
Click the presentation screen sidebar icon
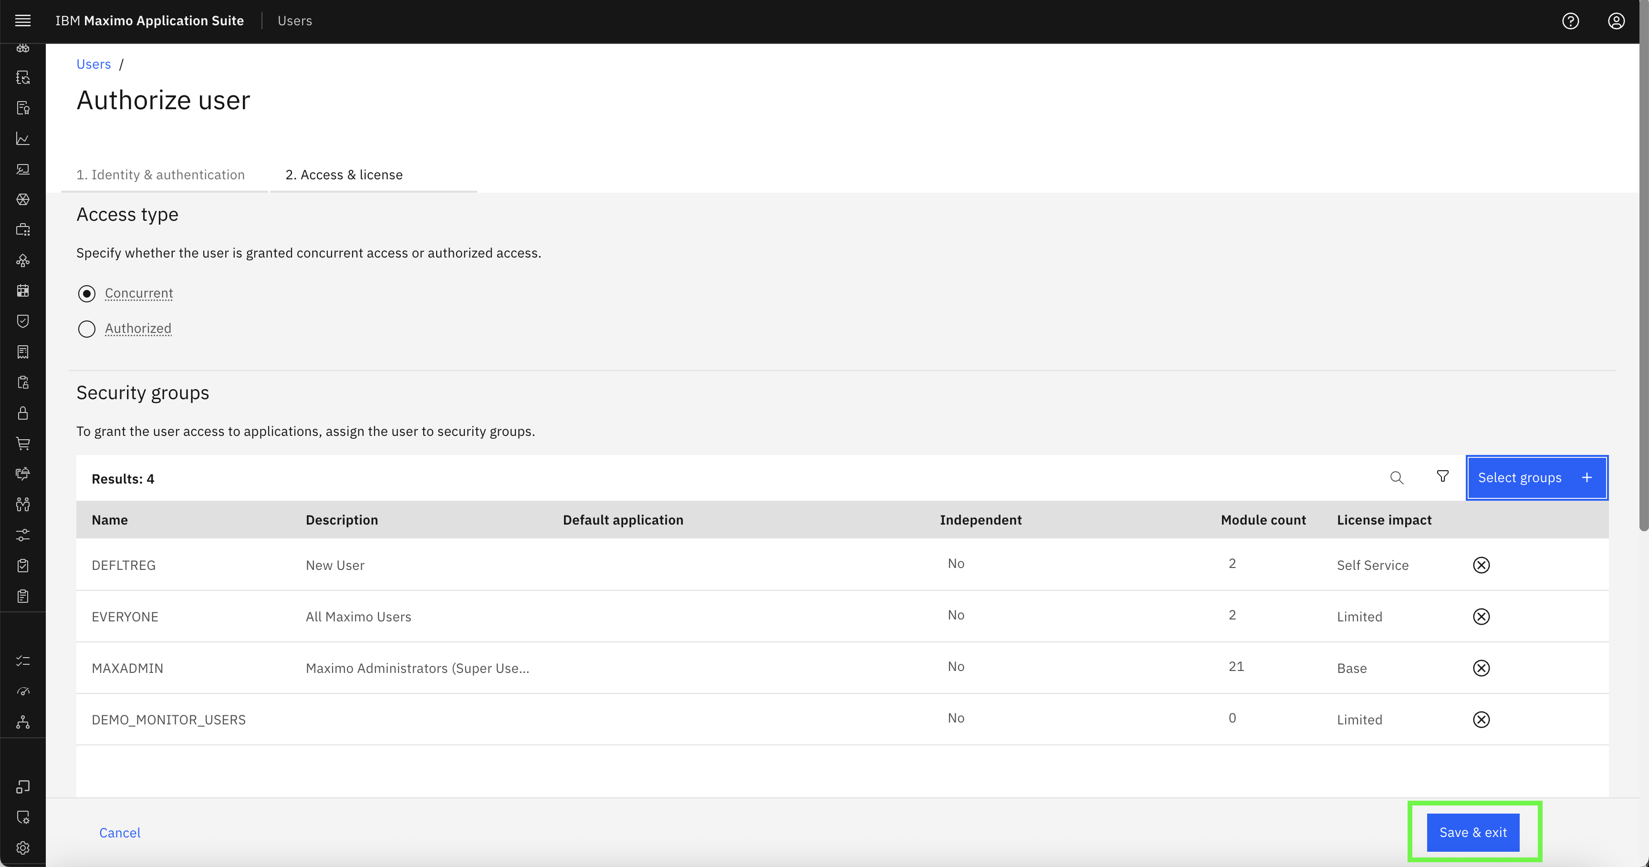[x=23, y=169]
